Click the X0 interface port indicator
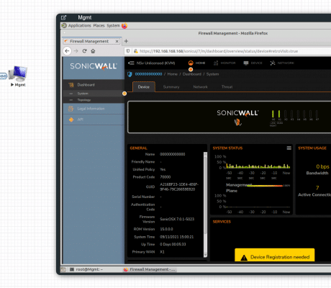This screenshot has height=288, width=331. click(273, 114)
